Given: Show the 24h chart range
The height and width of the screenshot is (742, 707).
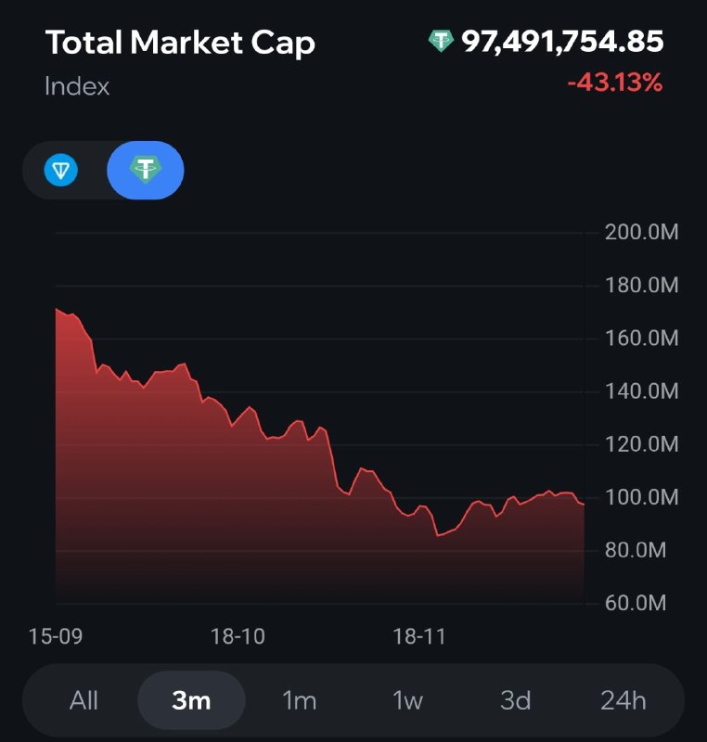Looking at the screenshot, I should click(x=623, y=700).
